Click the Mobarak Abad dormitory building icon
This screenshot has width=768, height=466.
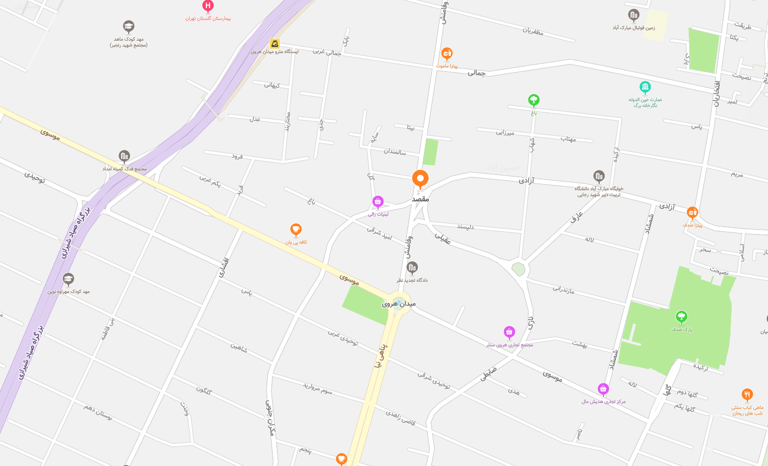pos(599,176)
